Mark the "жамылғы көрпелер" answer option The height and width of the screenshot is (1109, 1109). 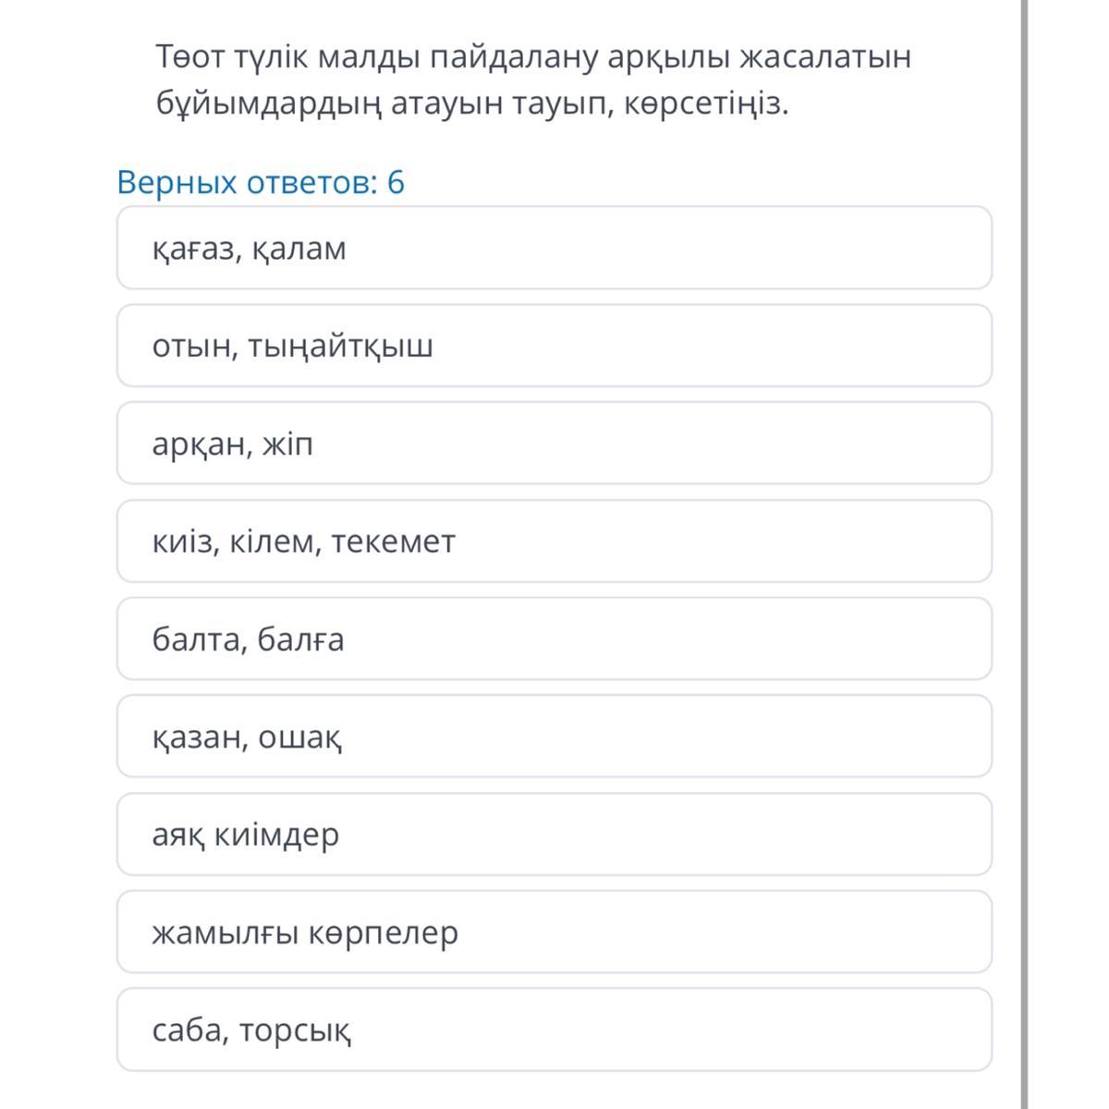(x=554, y=932)
